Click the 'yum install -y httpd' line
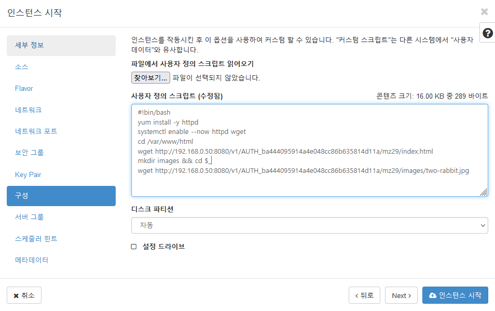 click(x=168, y=123)
